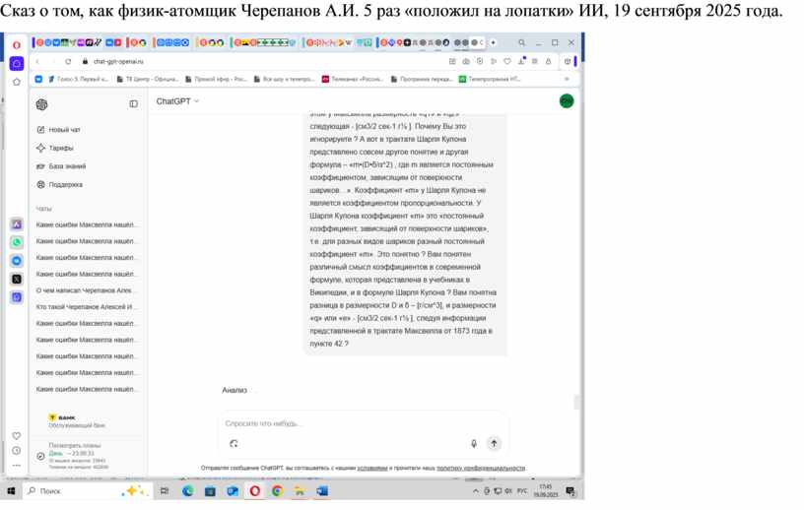Click the lock icon in the address bar

point(85,61)
